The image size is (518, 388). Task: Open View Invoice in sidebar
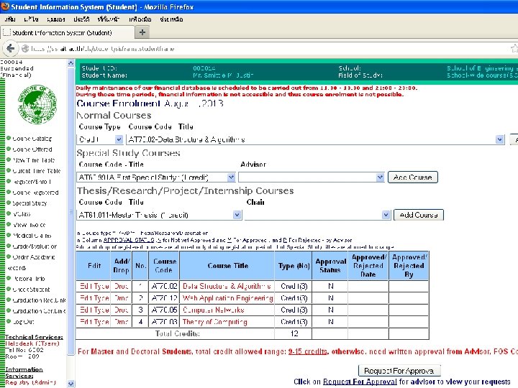(29, 225)
